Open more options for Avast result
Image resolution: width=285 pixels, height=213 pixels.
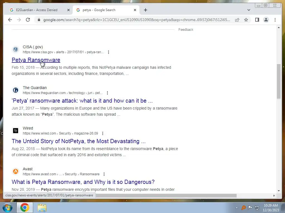[x=104, y=174]
